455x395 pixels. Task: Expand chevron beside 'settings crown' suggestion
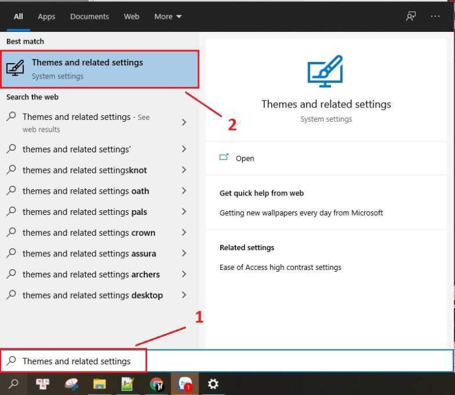click(184, 232)
